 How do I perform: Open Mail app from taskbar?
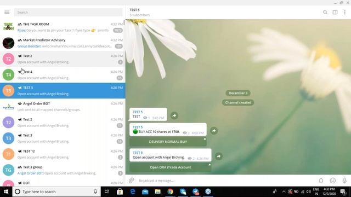coord(145,192)
